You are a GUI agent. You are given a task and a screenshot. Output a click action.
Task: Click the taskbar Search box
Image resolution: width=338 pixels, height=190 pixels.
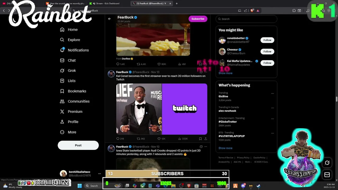[x=92, y=186]
